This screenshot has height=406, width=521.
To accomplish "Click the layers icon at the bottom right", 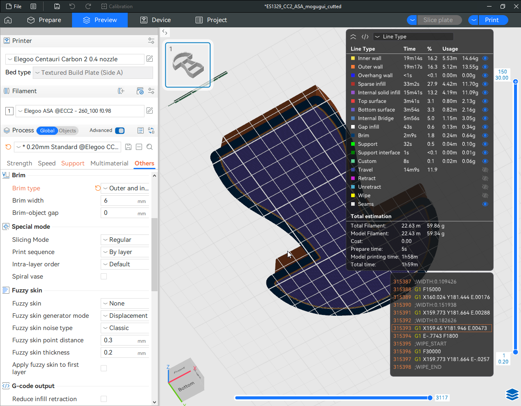I will point(512,394).
